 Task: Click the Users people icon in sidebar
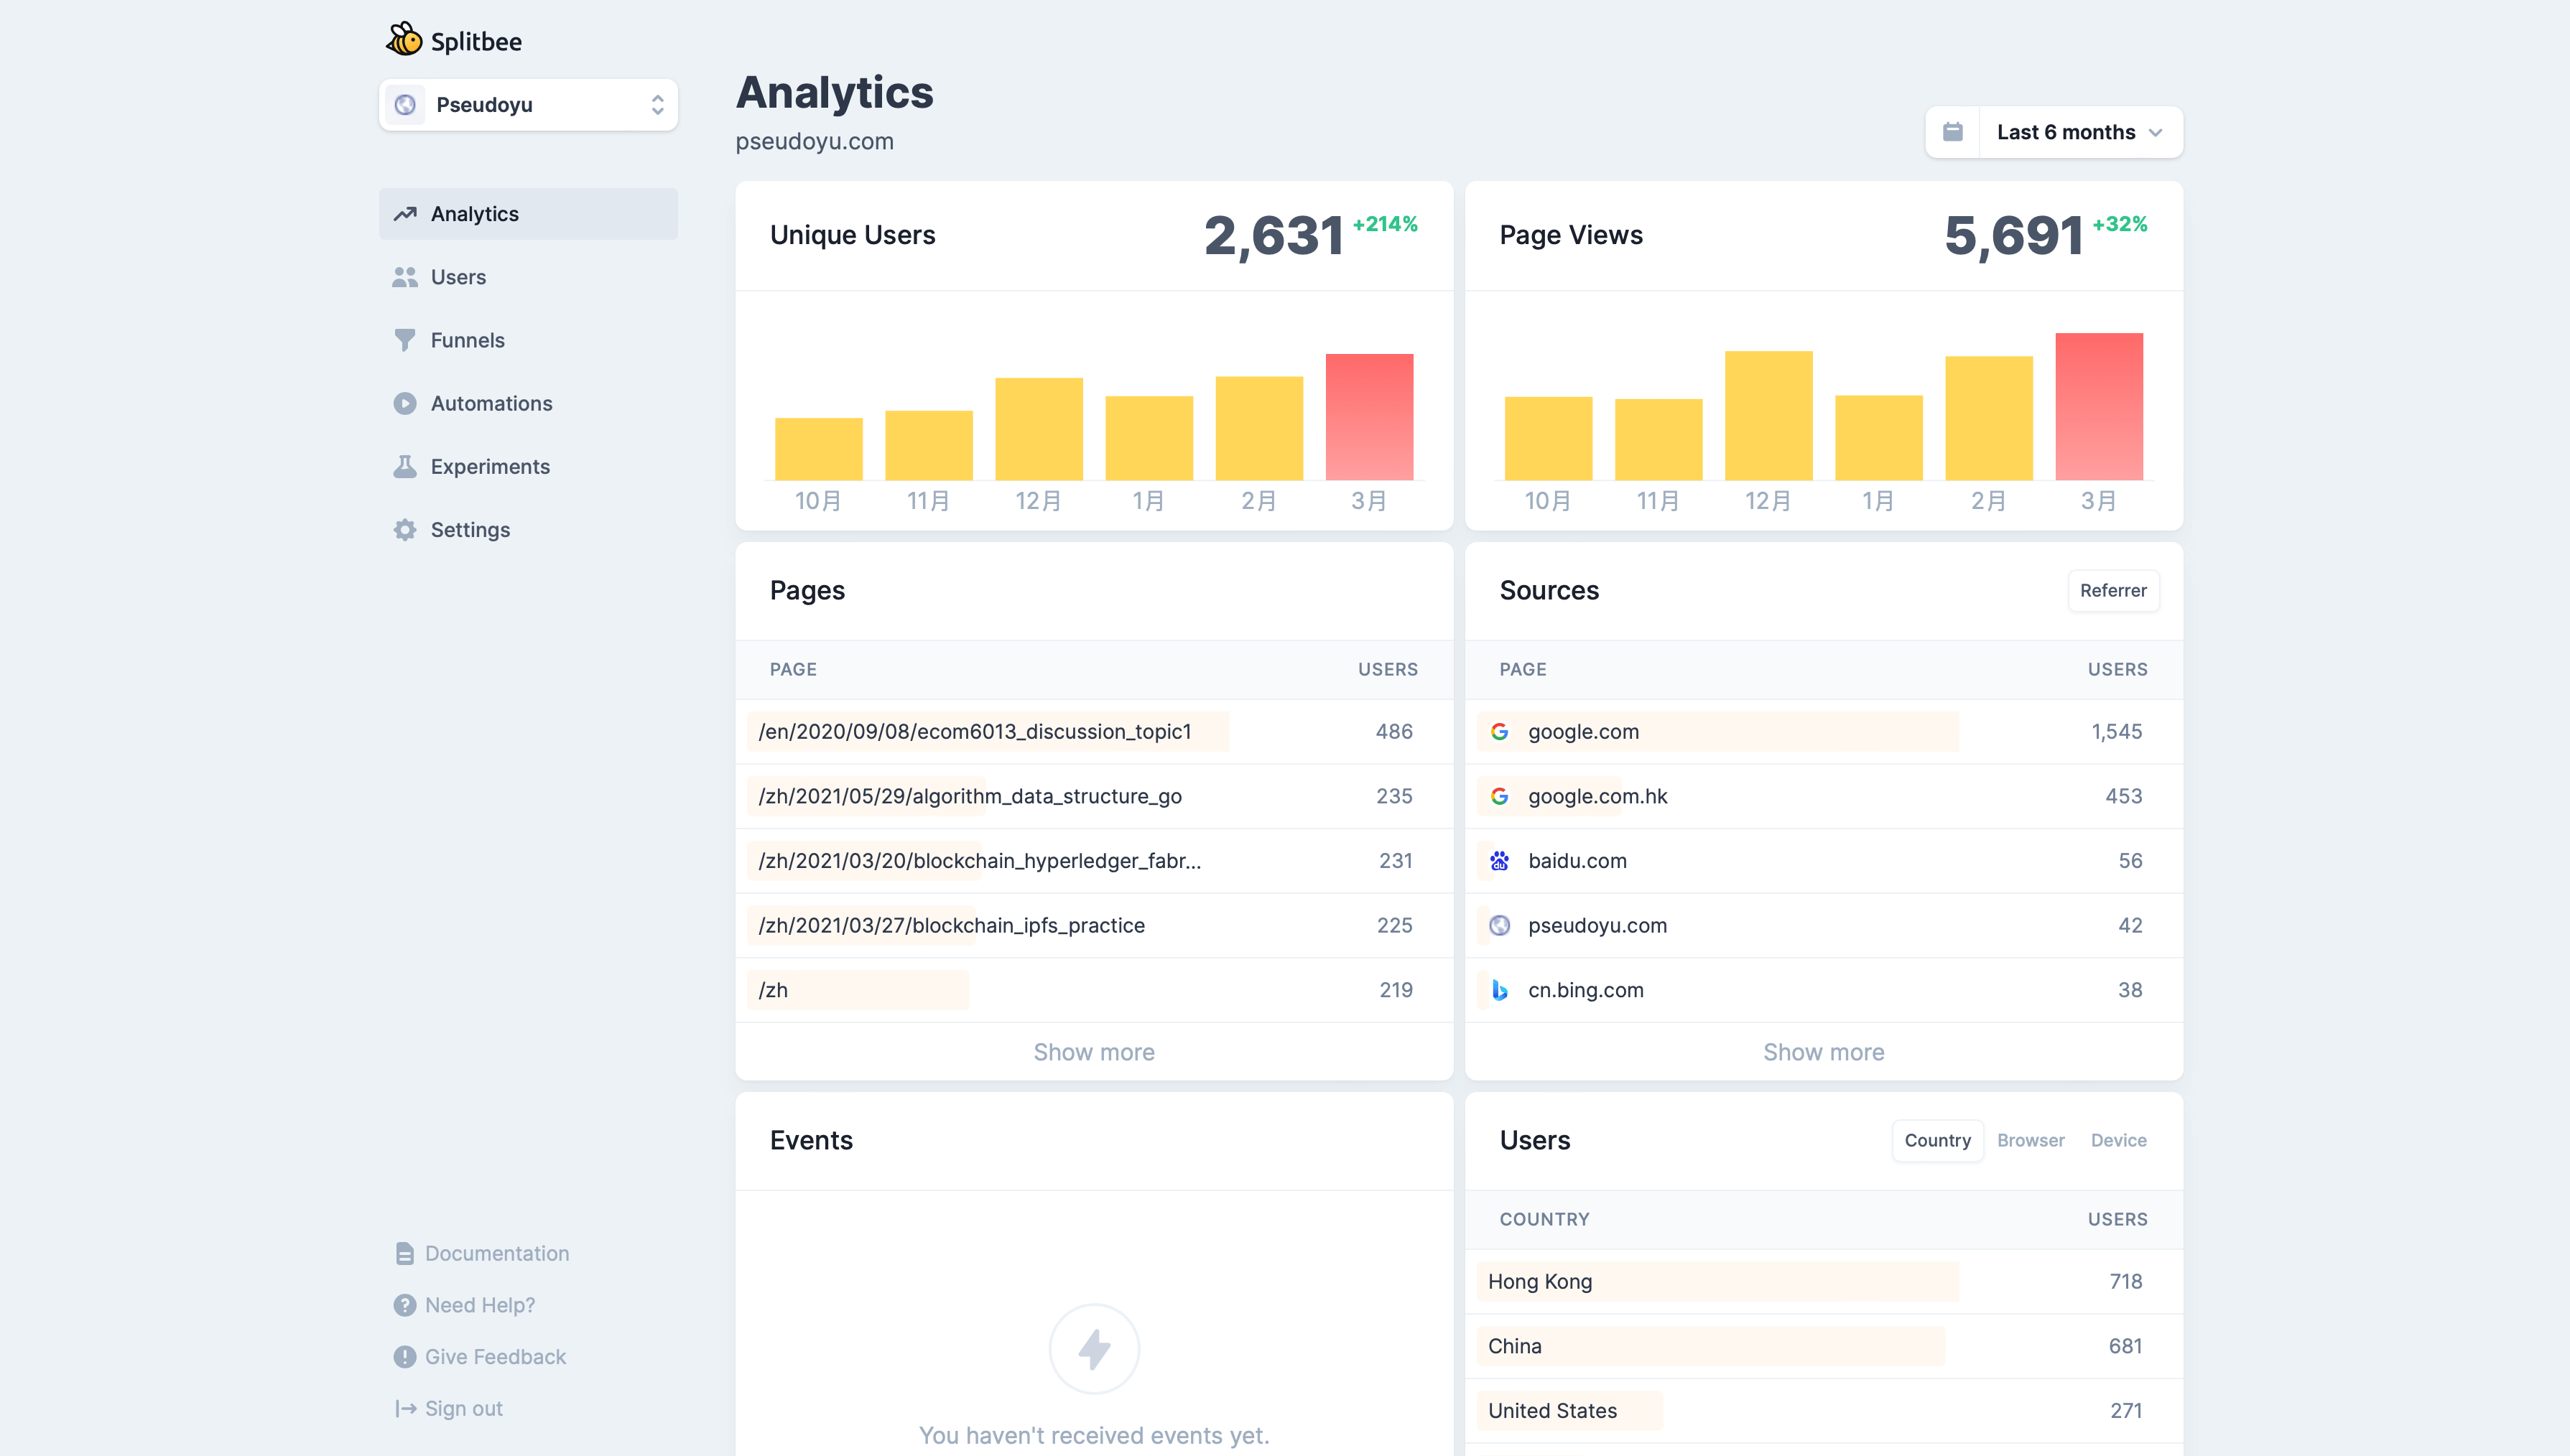coord(404,277)
